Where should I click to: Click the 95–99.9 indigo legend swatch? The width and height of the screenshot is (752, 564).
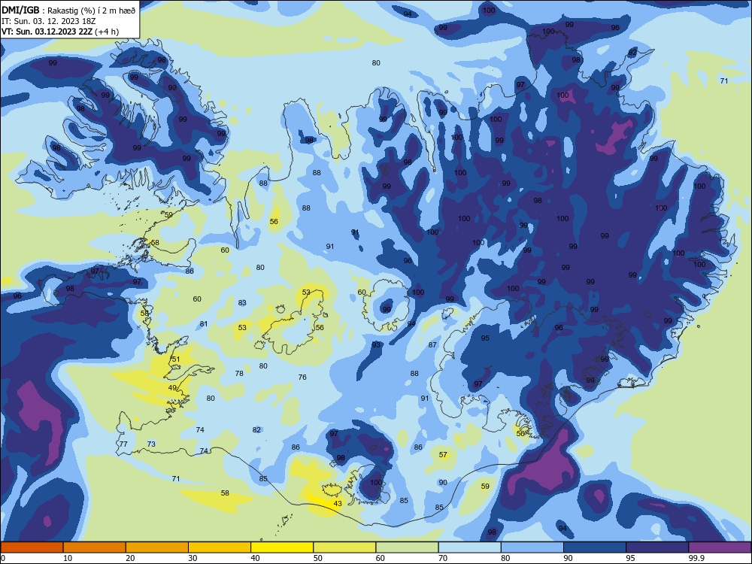tap(657, 547)
